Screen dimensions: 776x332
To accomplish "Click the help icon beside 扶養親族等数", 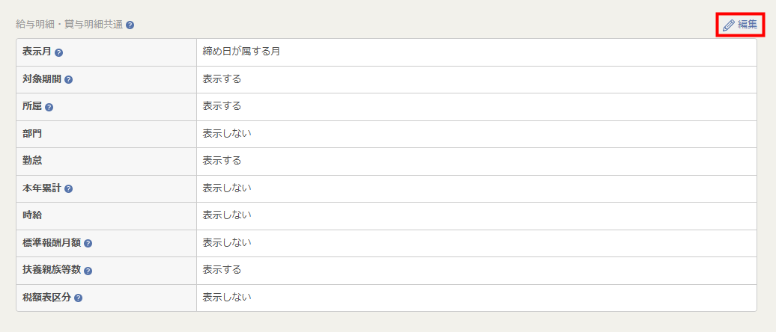I will click(88, 271).
